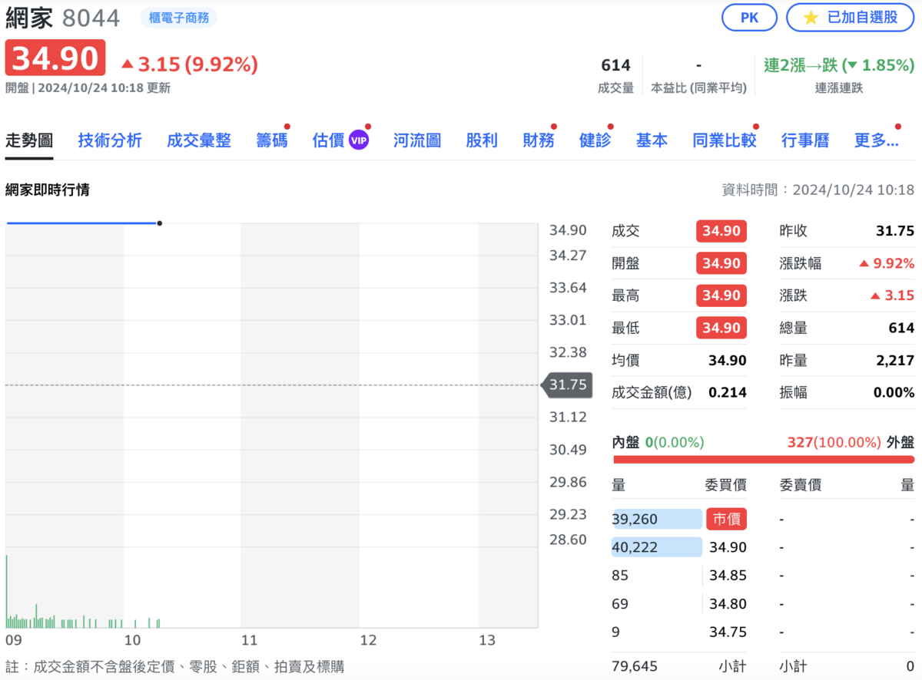This screenshot has width=922, height=680.
Task: Click the 資料時間 timestamp text
Action: 818,190
